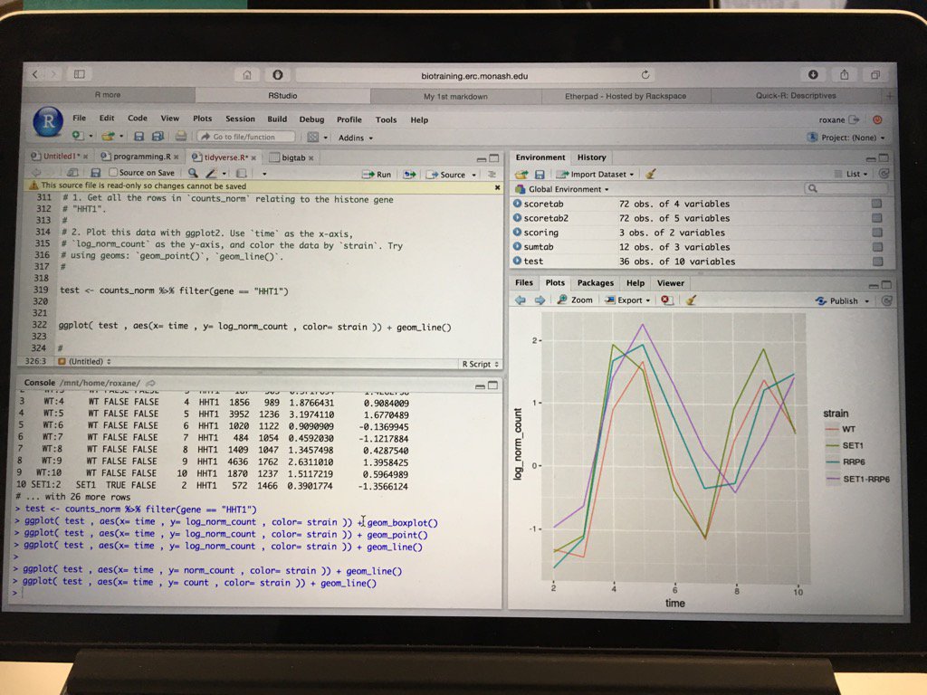Click the compile report notebook icon
The height and width of the screenshot is (695, 927).
[241, 173]
